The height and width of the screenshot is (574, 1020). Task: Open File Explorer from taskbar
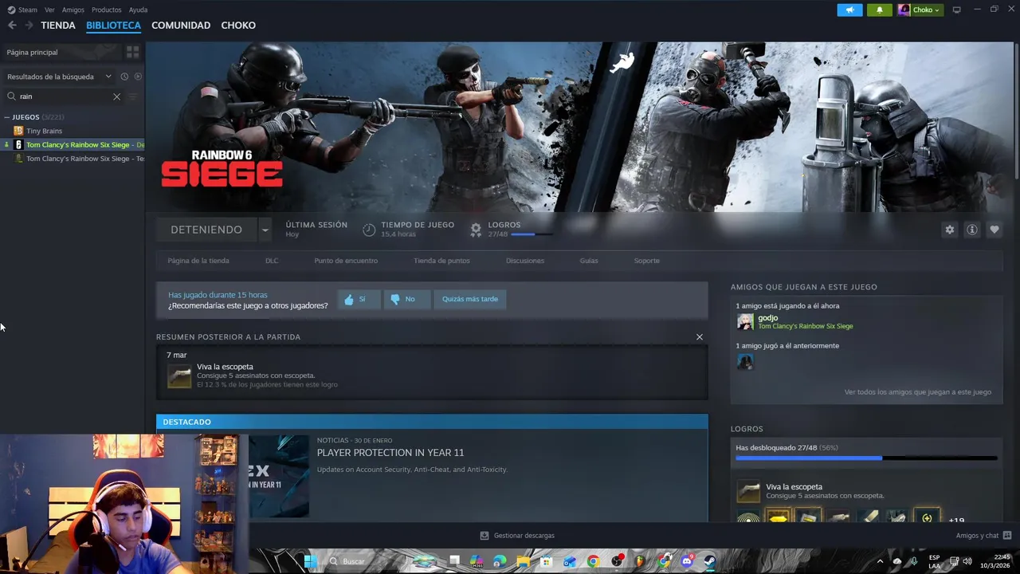click(x=523, y=561)
